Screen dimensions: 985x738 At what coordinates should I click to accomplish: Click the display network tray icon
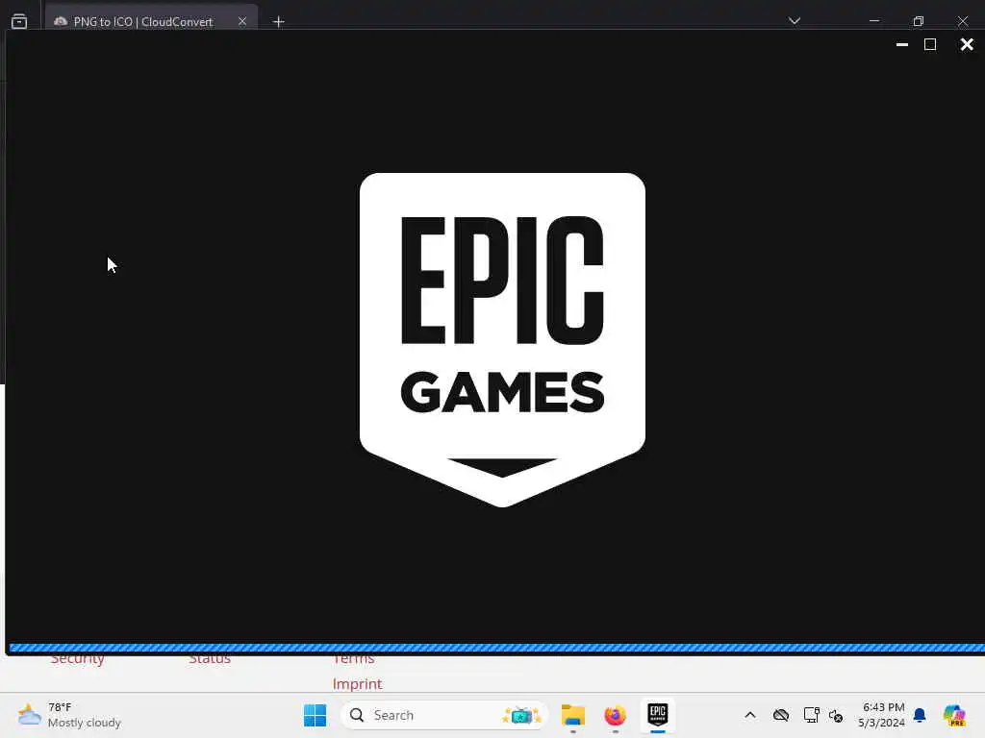(811, 715)
